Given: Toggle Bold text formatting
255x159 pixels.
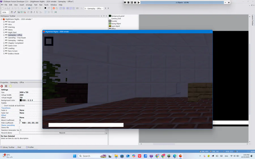Looking at the screenshot, I should tap(31, 12).
